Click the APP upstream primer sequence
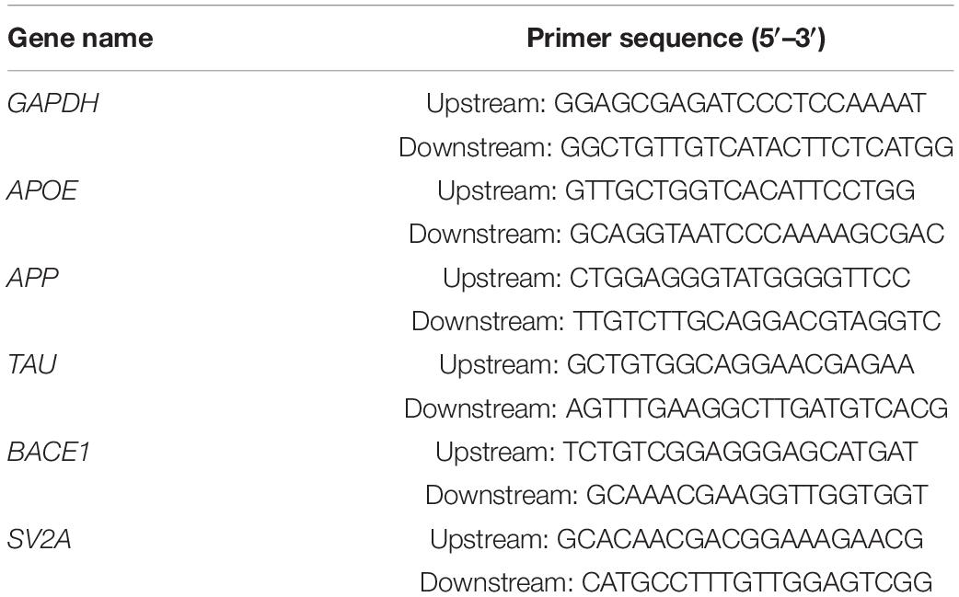Image resolution: width=959 pixels, height=597 pixels. click(x=676, y=278)
